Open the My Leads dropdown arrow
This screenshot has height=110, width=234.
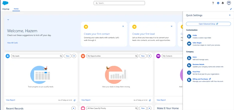coord(74,56)
